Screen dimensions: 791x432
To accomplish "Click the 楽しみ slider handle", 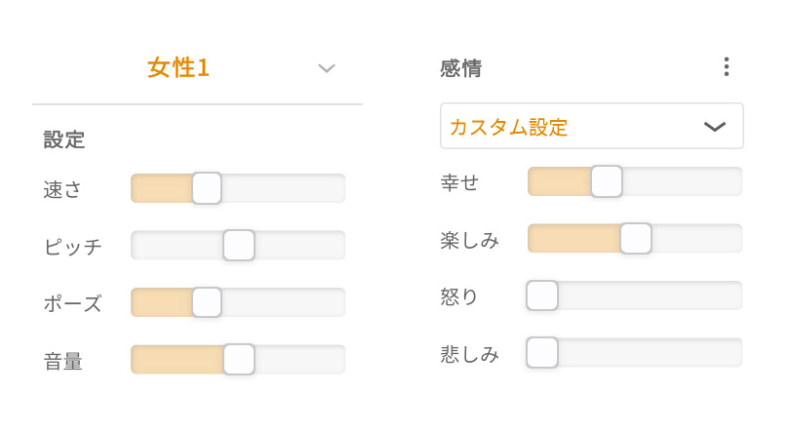I will (636, 238).
